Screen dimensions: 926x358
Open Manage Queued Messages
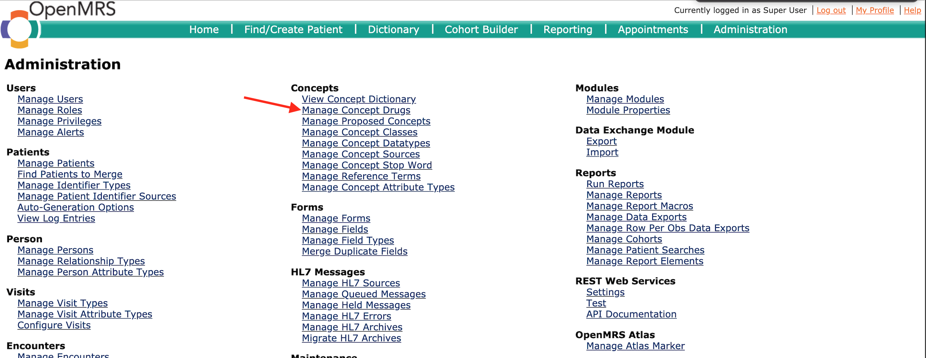tap(364, 294)
